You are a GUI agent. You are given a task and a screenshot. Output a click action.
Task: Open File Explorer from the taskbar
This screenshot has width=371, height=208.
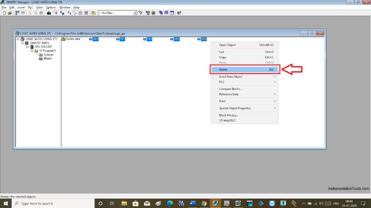click(x=124, y=204)
